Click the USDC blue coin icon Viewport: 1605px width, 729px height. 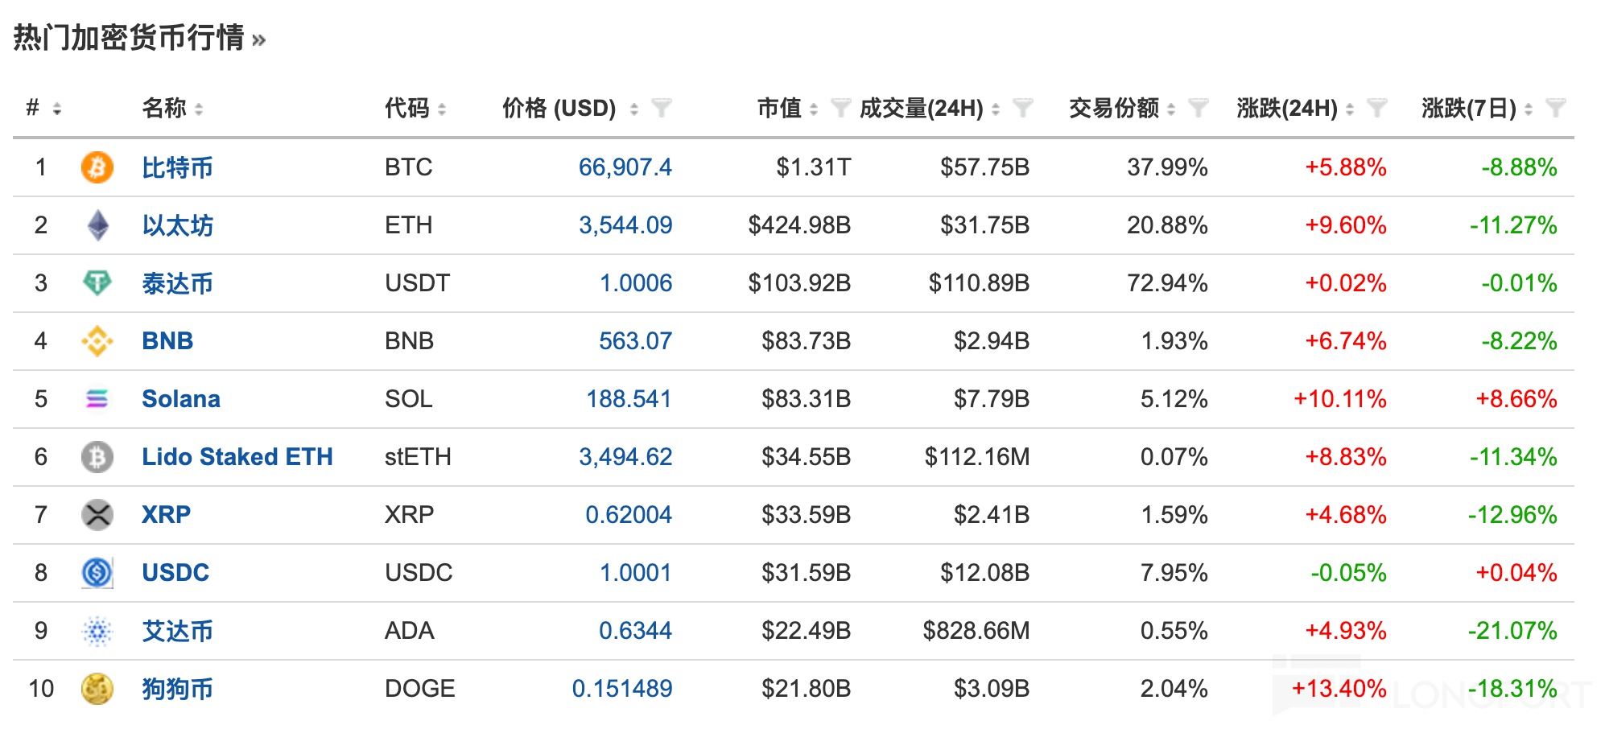[97, 573]
